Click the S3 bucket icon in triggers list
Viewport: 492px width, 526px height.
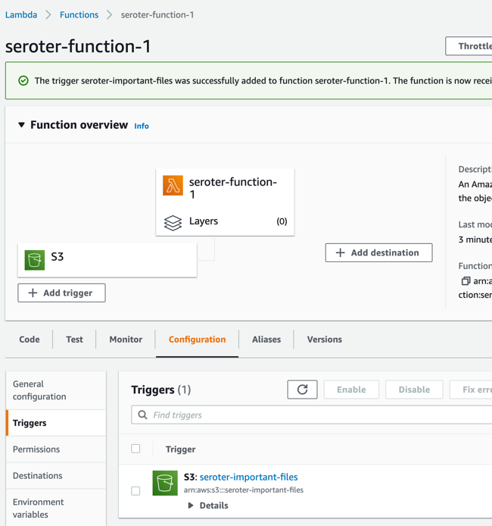[165, 483]
